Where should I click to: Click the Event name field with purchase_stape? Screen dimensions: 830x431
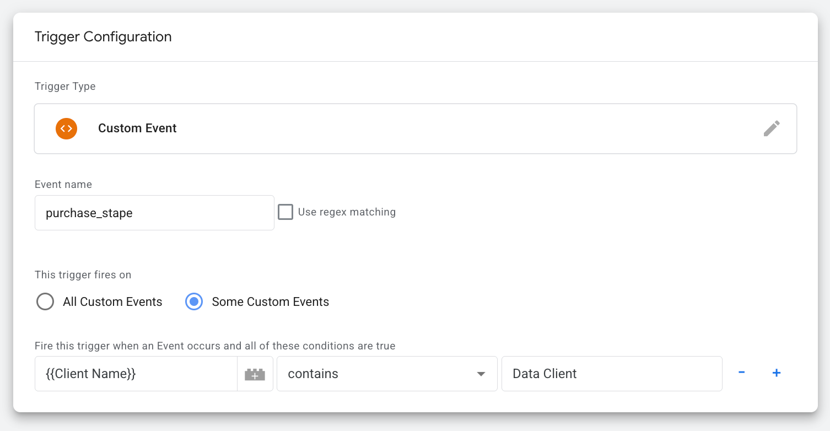click(x=154, y=213)
